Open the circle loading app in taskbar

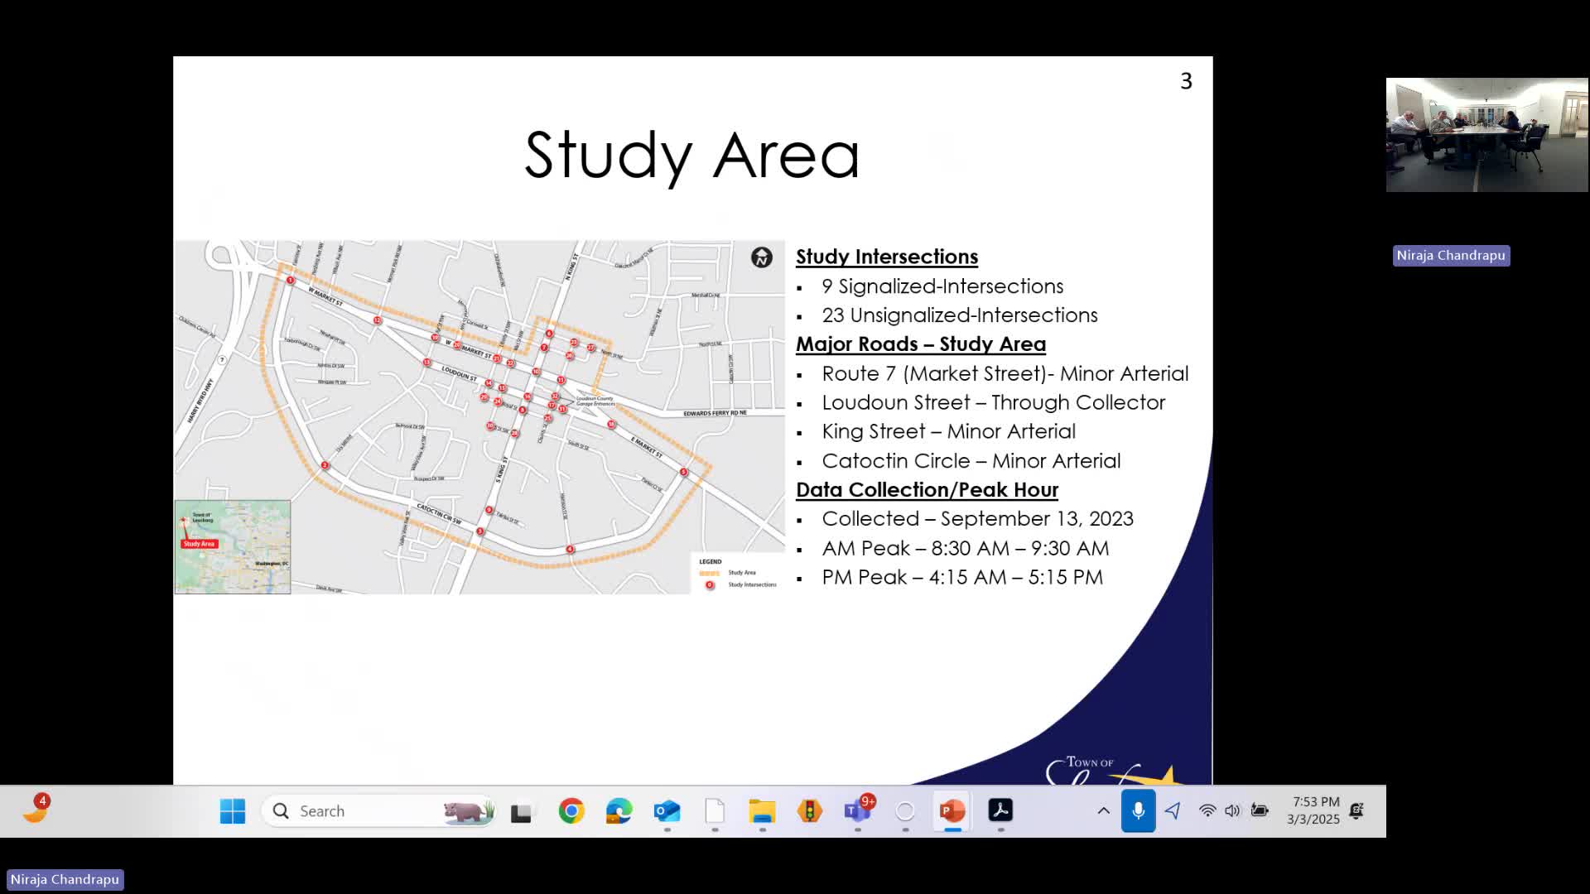[905, 811]
